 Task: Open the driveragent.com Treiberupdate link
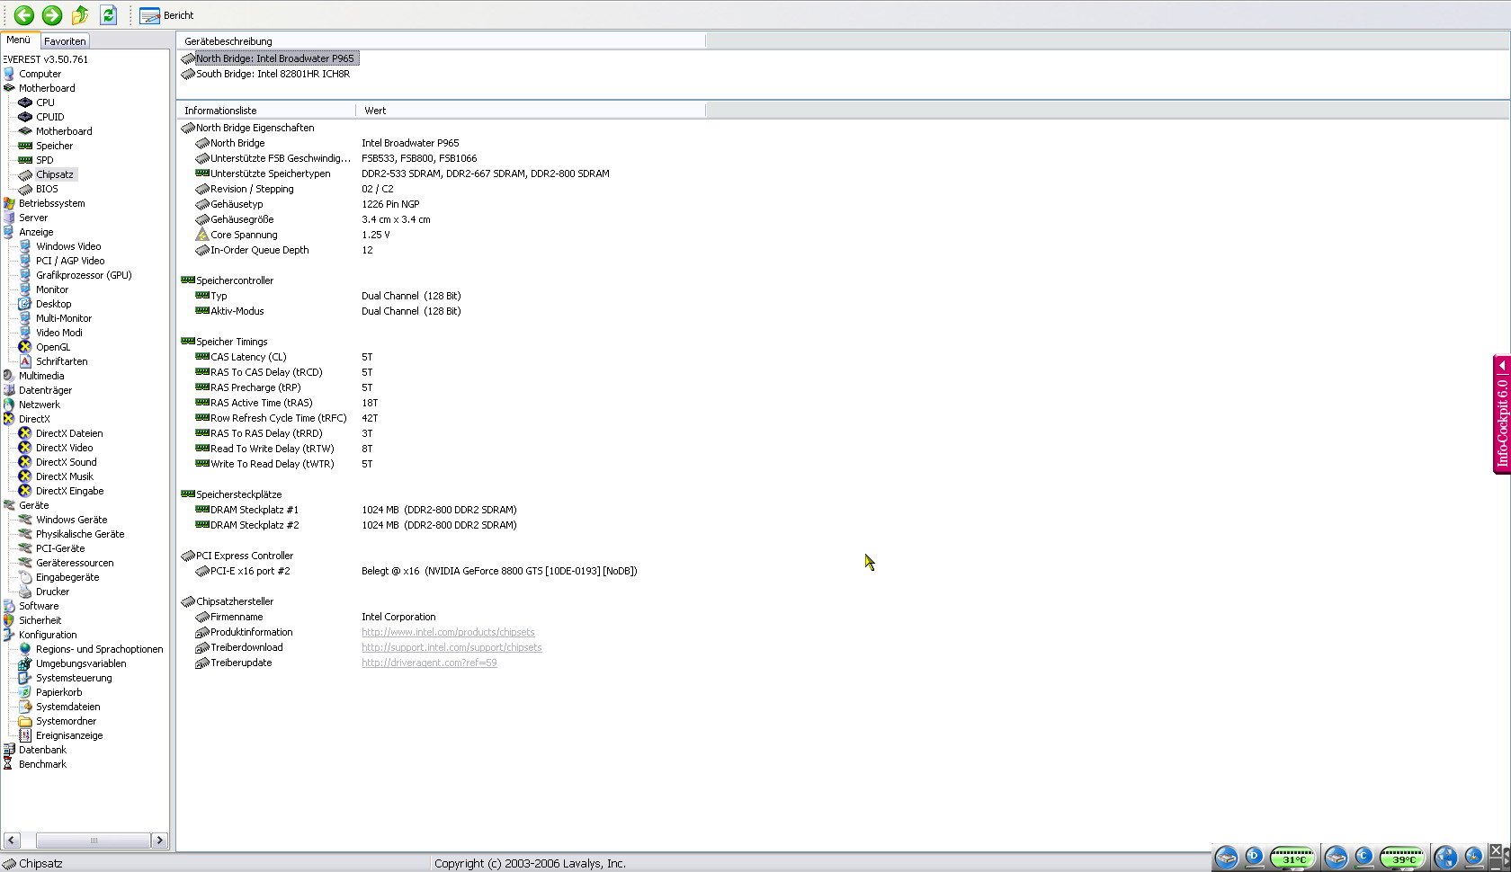tap(429, 663)
